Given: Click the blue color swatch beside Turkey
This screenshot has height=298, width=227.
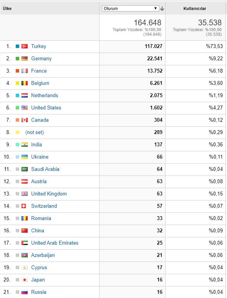Looking at the screenshot, I should coord(17,46).
